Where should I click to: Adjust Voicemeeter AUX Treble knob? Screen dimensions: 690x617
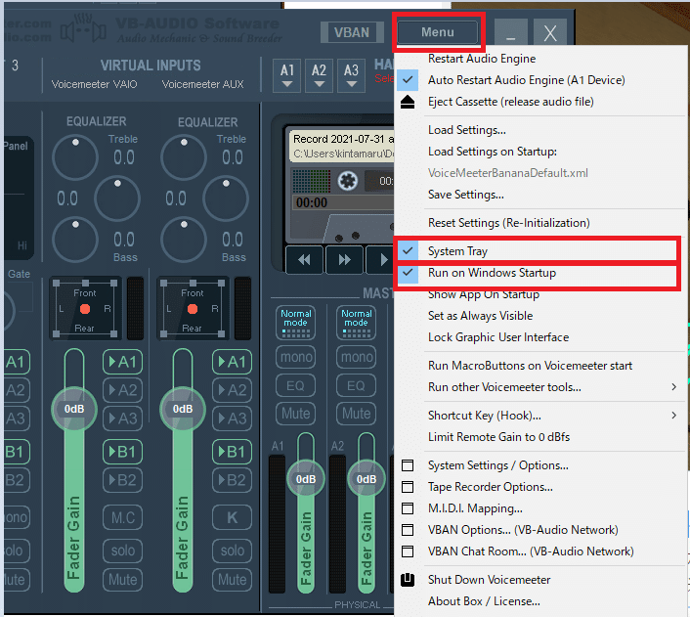(184, 157)
